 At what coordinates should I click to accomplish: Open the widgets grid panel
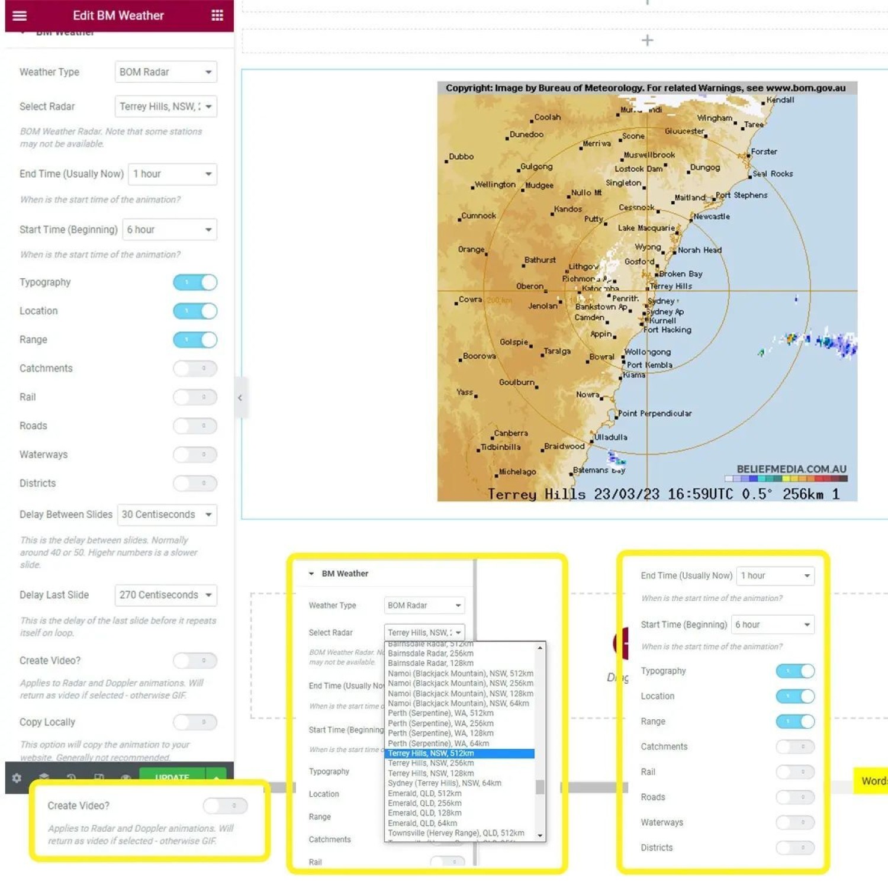coord(217,16)
